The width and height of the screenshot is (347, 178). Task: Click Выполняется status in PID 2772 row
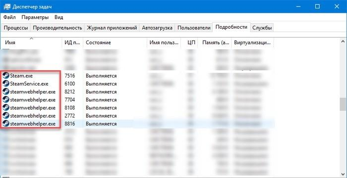pyautogui.click(x=101, y=116)
